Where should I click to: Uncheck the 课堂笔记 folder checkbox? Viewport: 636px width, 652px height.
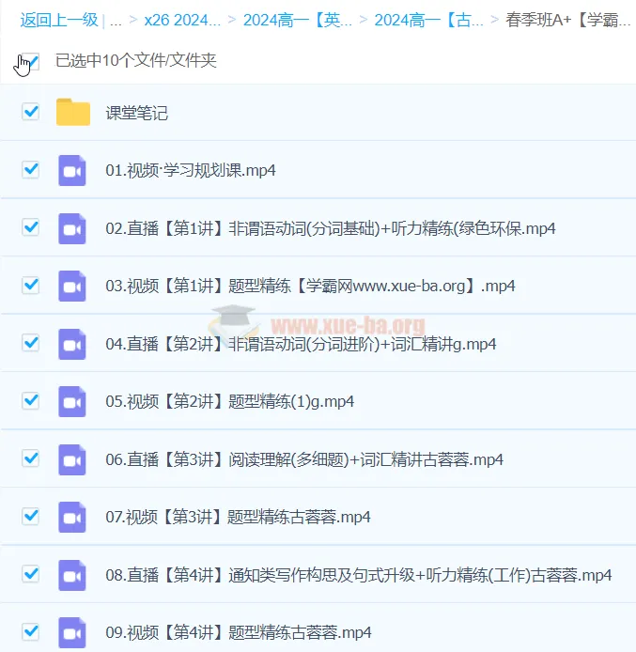30,112
